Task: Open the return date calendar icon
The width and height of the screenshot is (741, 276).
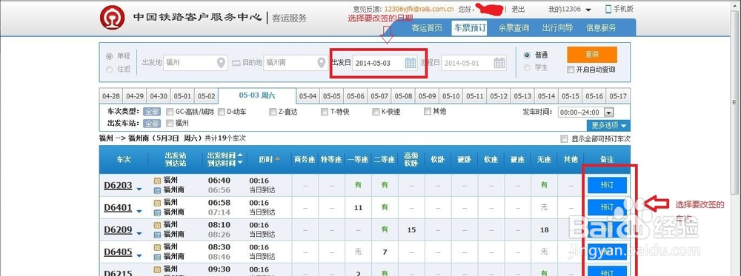Action: [x=499, y=63]
